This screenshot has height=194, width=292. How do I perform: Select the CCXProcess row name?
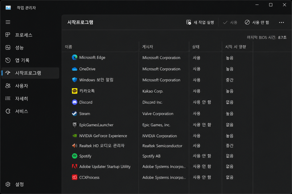89,178
